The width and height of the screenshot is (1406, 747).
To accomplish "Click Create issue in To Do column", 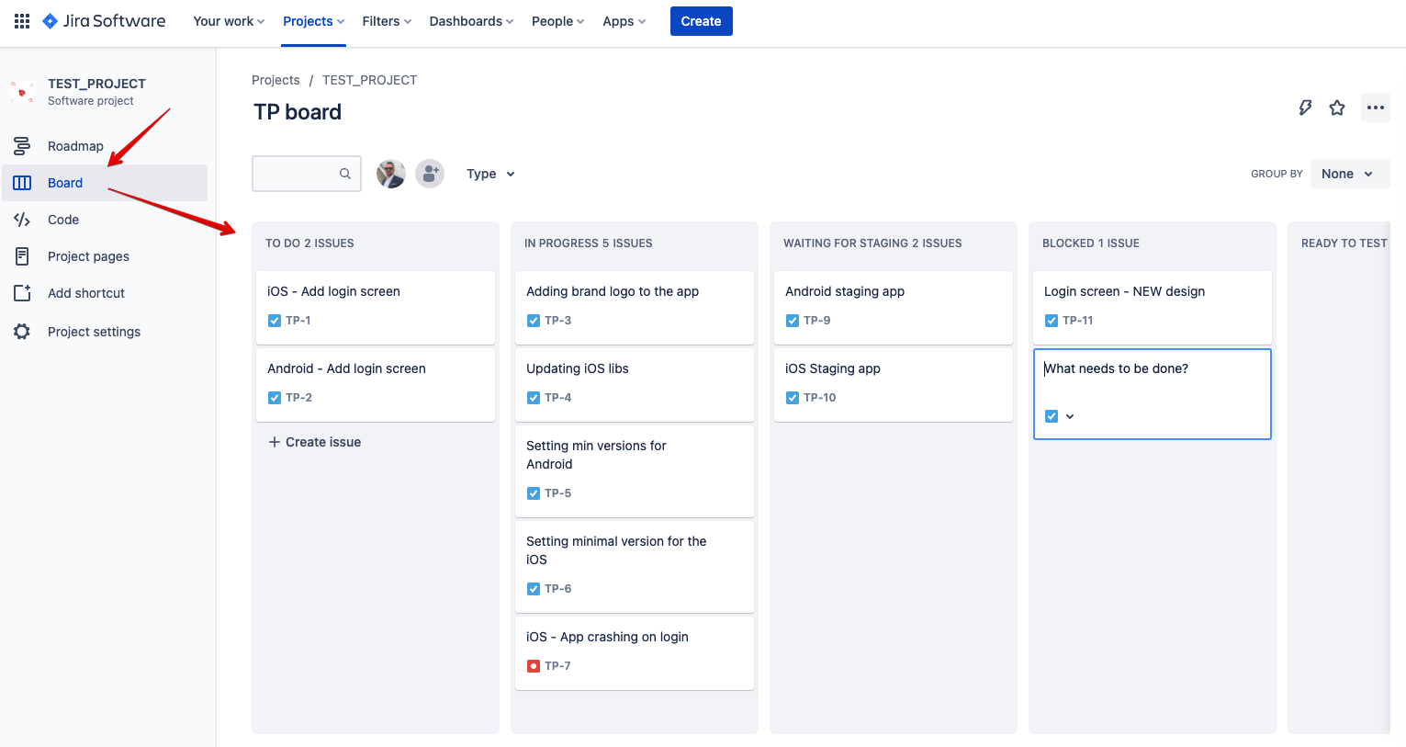I will 314,442.
